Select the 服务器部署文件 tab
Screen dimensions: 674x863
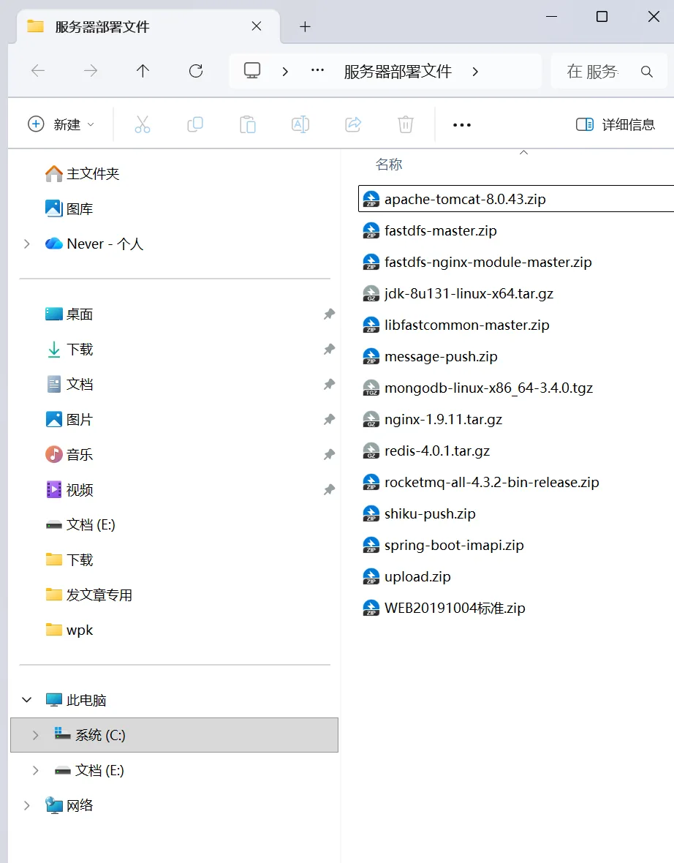148,26
